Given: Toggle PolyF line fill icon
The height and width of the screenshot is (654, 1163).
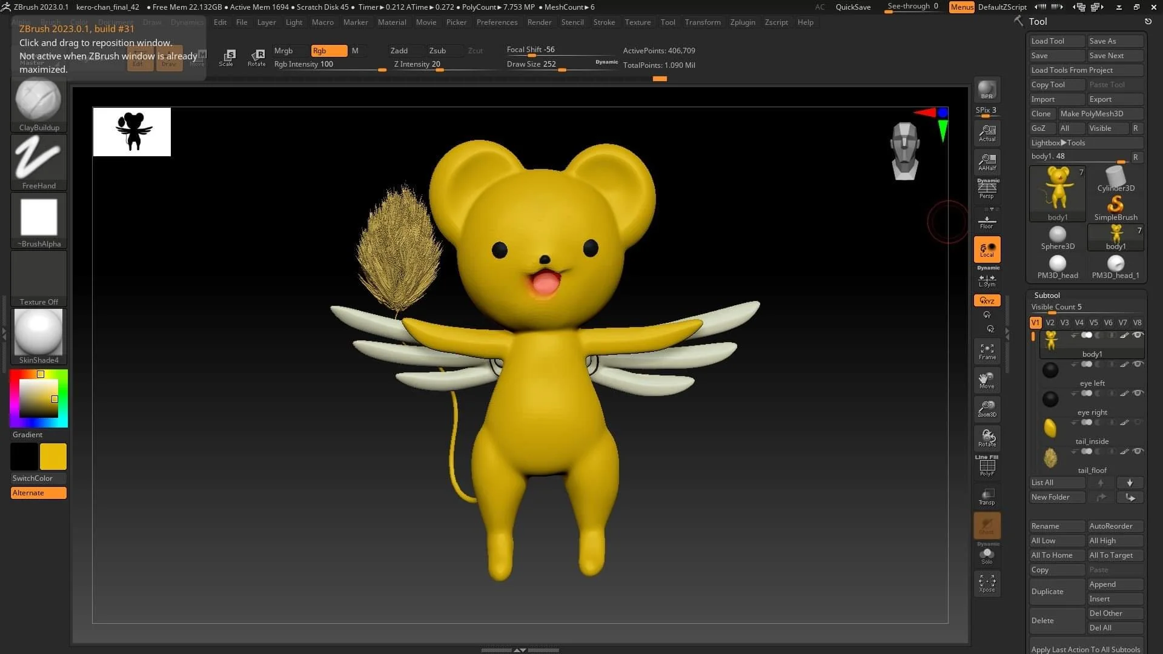Looking at the screenshot, I should click(x=987, y=466).
